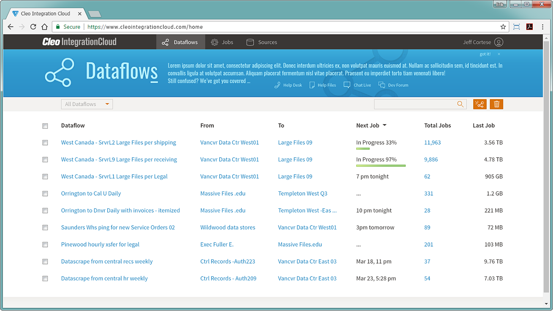Open Exec Fuller E. source link
The height and width of the screenshot is (312, 553).
[217, 244]
